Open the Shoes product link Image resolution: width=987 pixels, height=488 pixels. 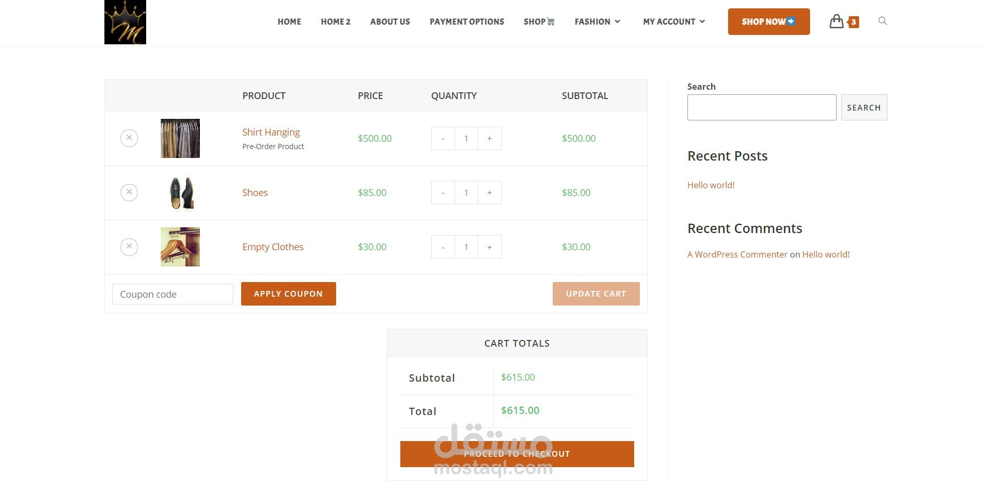255,192
